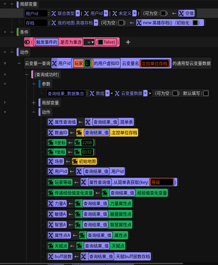Screen dimensions: 218x265
Task: Click the 等级 key input field
Action: tap(162, 182)
